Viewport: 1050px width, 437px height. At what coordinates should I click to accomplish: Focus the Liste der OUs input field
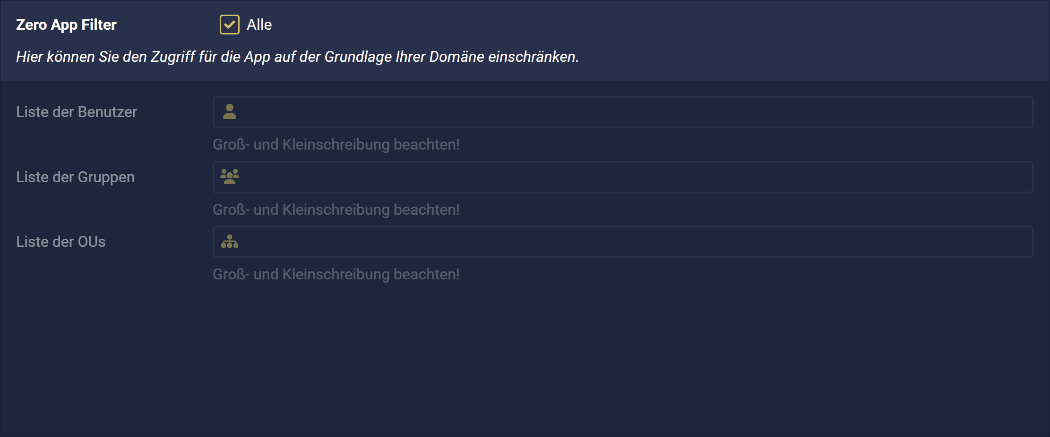pyautogui.click(x=623, y=242)
